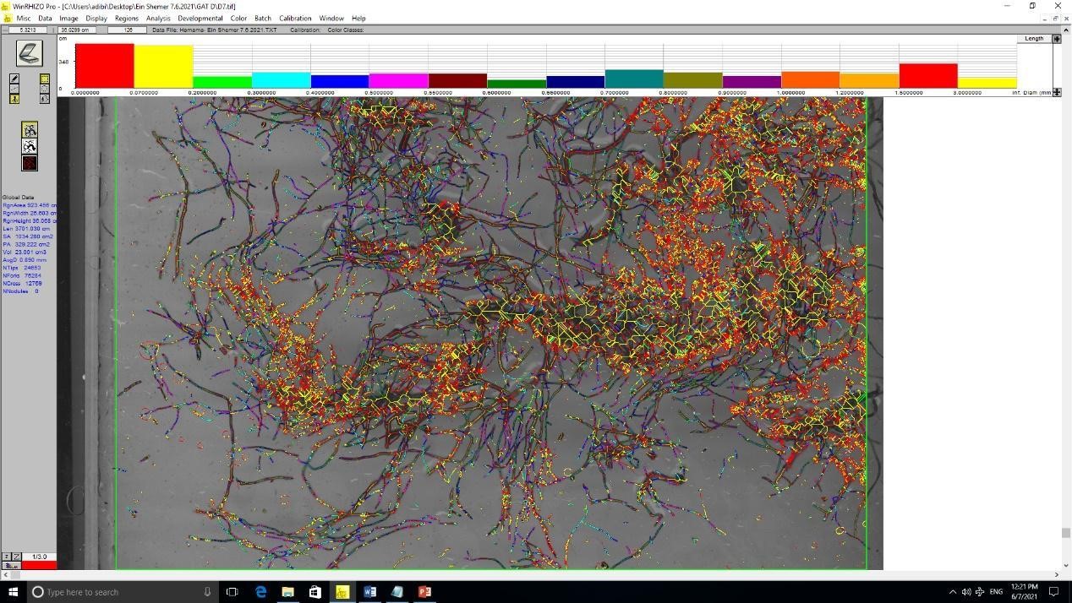The image size is (1072, 603).
Task: Open the Misc menu
Action: (x=24, y=18)
